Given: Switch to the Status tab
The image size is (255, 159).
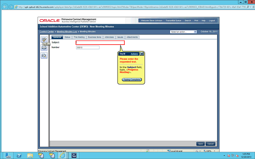Looking at the screenshot, I should (x=67, y=37).
